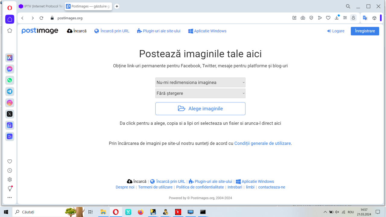This screenshot has width=386, height=217.
Task: Go forward with the forward arrow
Action: [33, 18]
